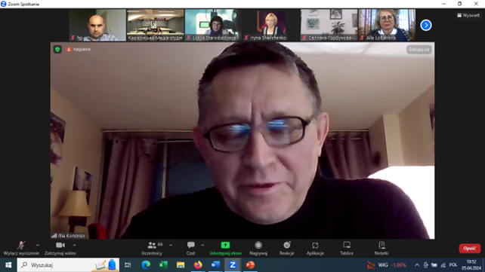Expand chat options arrow beside Czat

coord(202,246)
